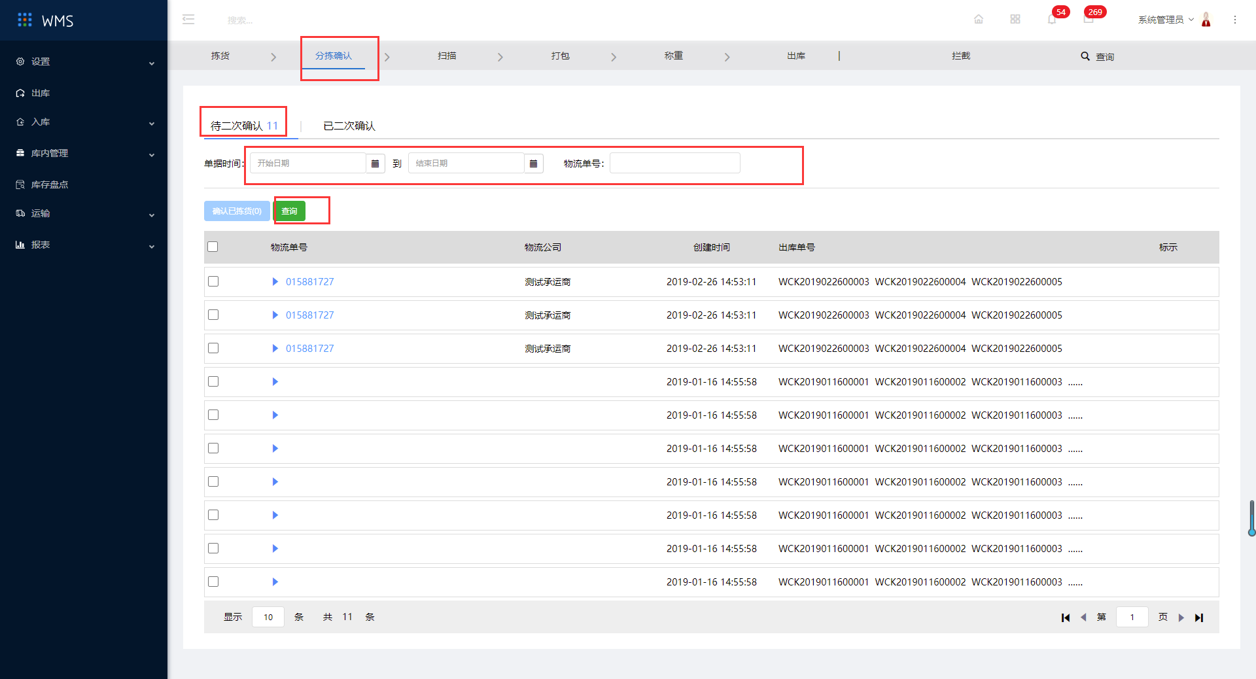Check the first row with 015881727

click(x=213, y=281)
